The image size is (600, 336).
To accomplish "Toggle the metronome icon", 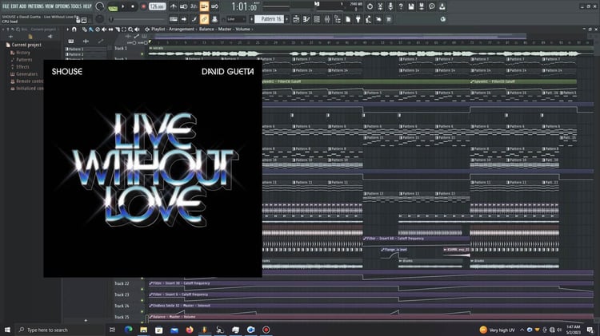I will coord(174,6).
